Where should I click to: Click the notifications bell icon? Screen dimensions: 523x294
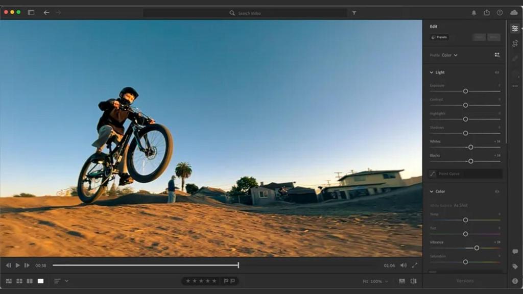474,13
